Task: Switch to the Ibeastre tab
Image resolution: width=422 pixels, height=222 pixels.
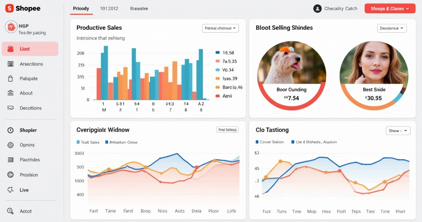Action: (x=139, y=8)
